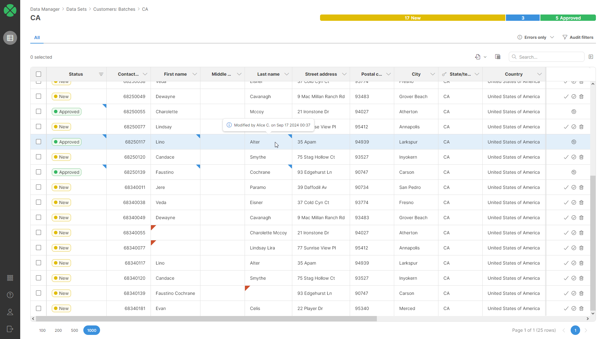Expand the Last name column dropdown
The height and width of the screenshot is (339, 606).
click(x=287, y=74)
